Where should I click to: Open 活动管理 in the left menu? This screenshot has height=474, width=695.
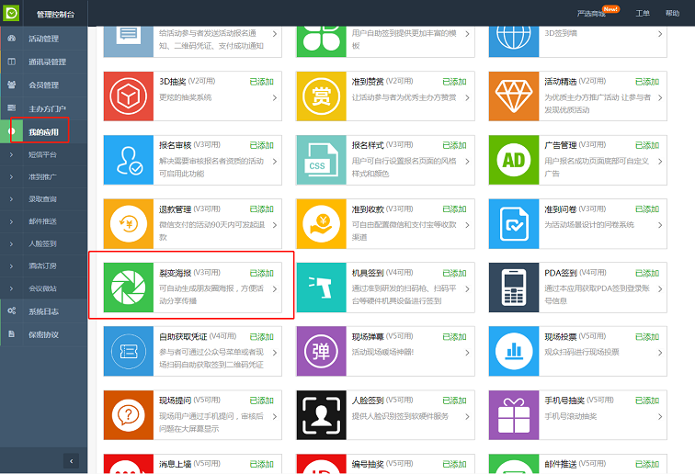click(42, 39)
